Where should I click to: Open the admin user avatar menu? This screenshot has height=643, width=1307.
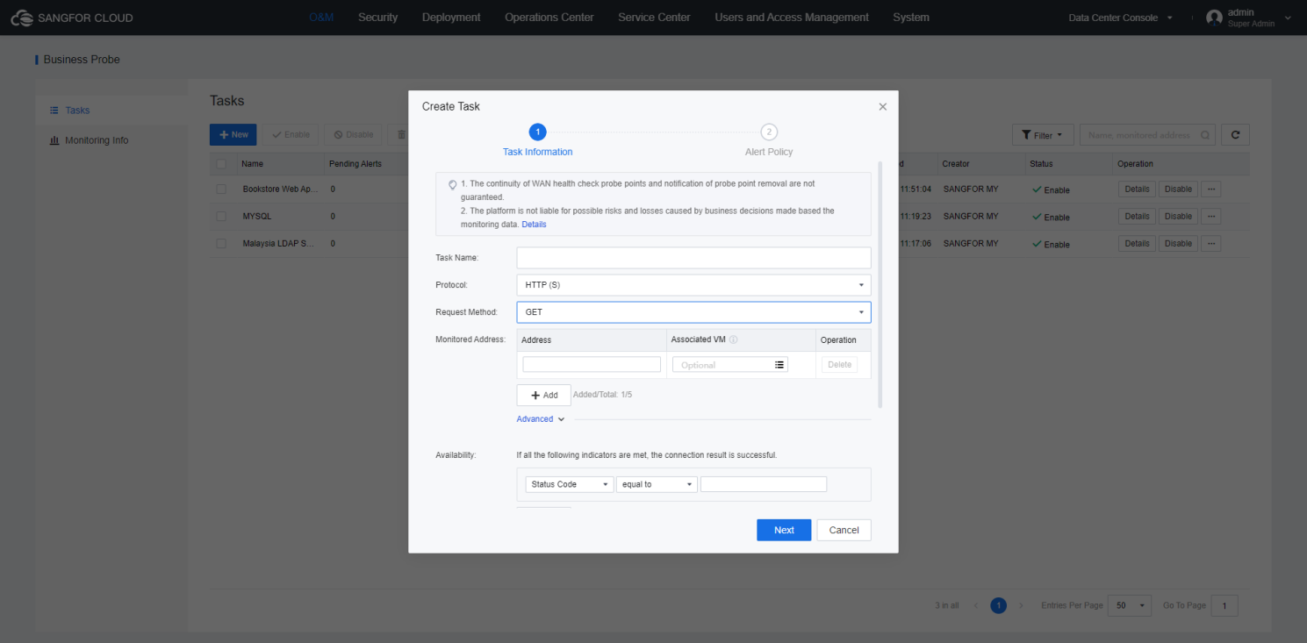[x=1214, y=18]
